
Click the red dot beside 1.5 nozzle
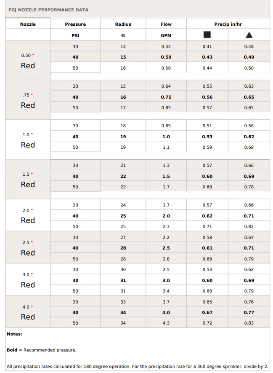click(32, 174)
